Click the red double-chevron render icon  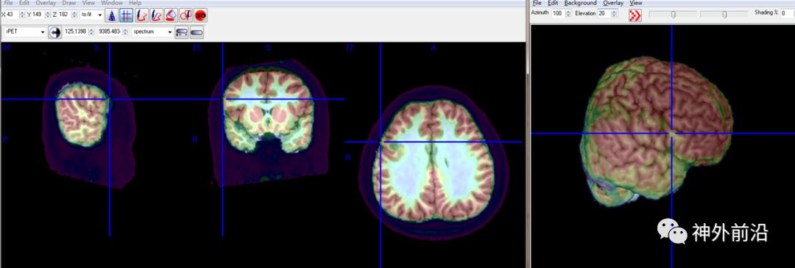click(635, 15)
